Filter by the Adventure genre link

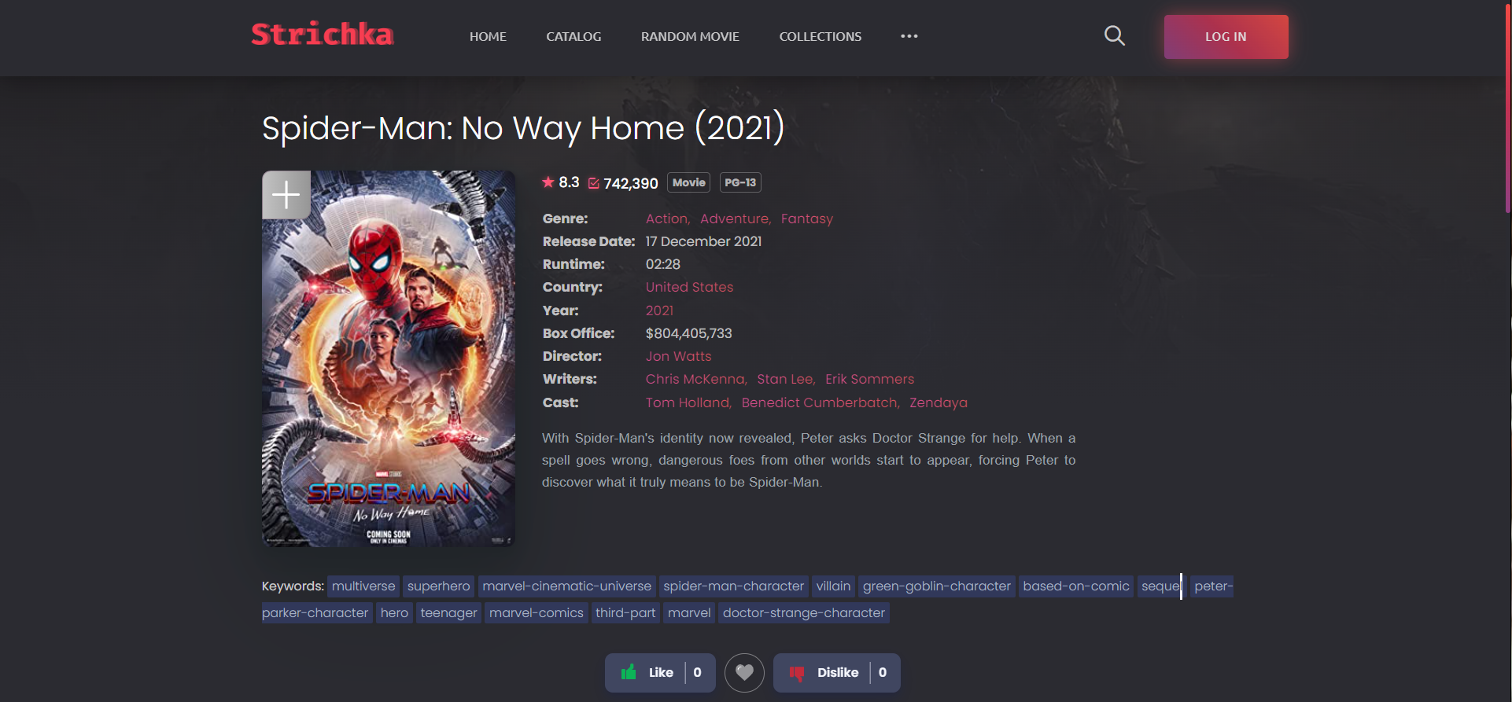736,219
